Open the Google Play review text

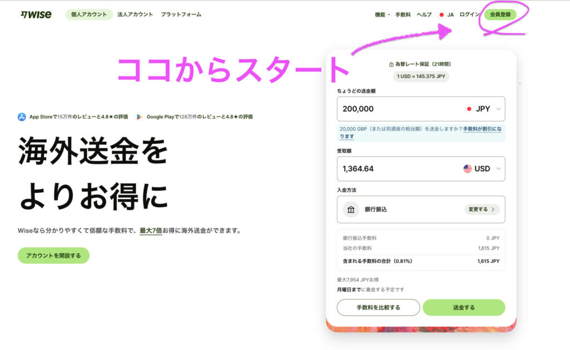(200, 117)
